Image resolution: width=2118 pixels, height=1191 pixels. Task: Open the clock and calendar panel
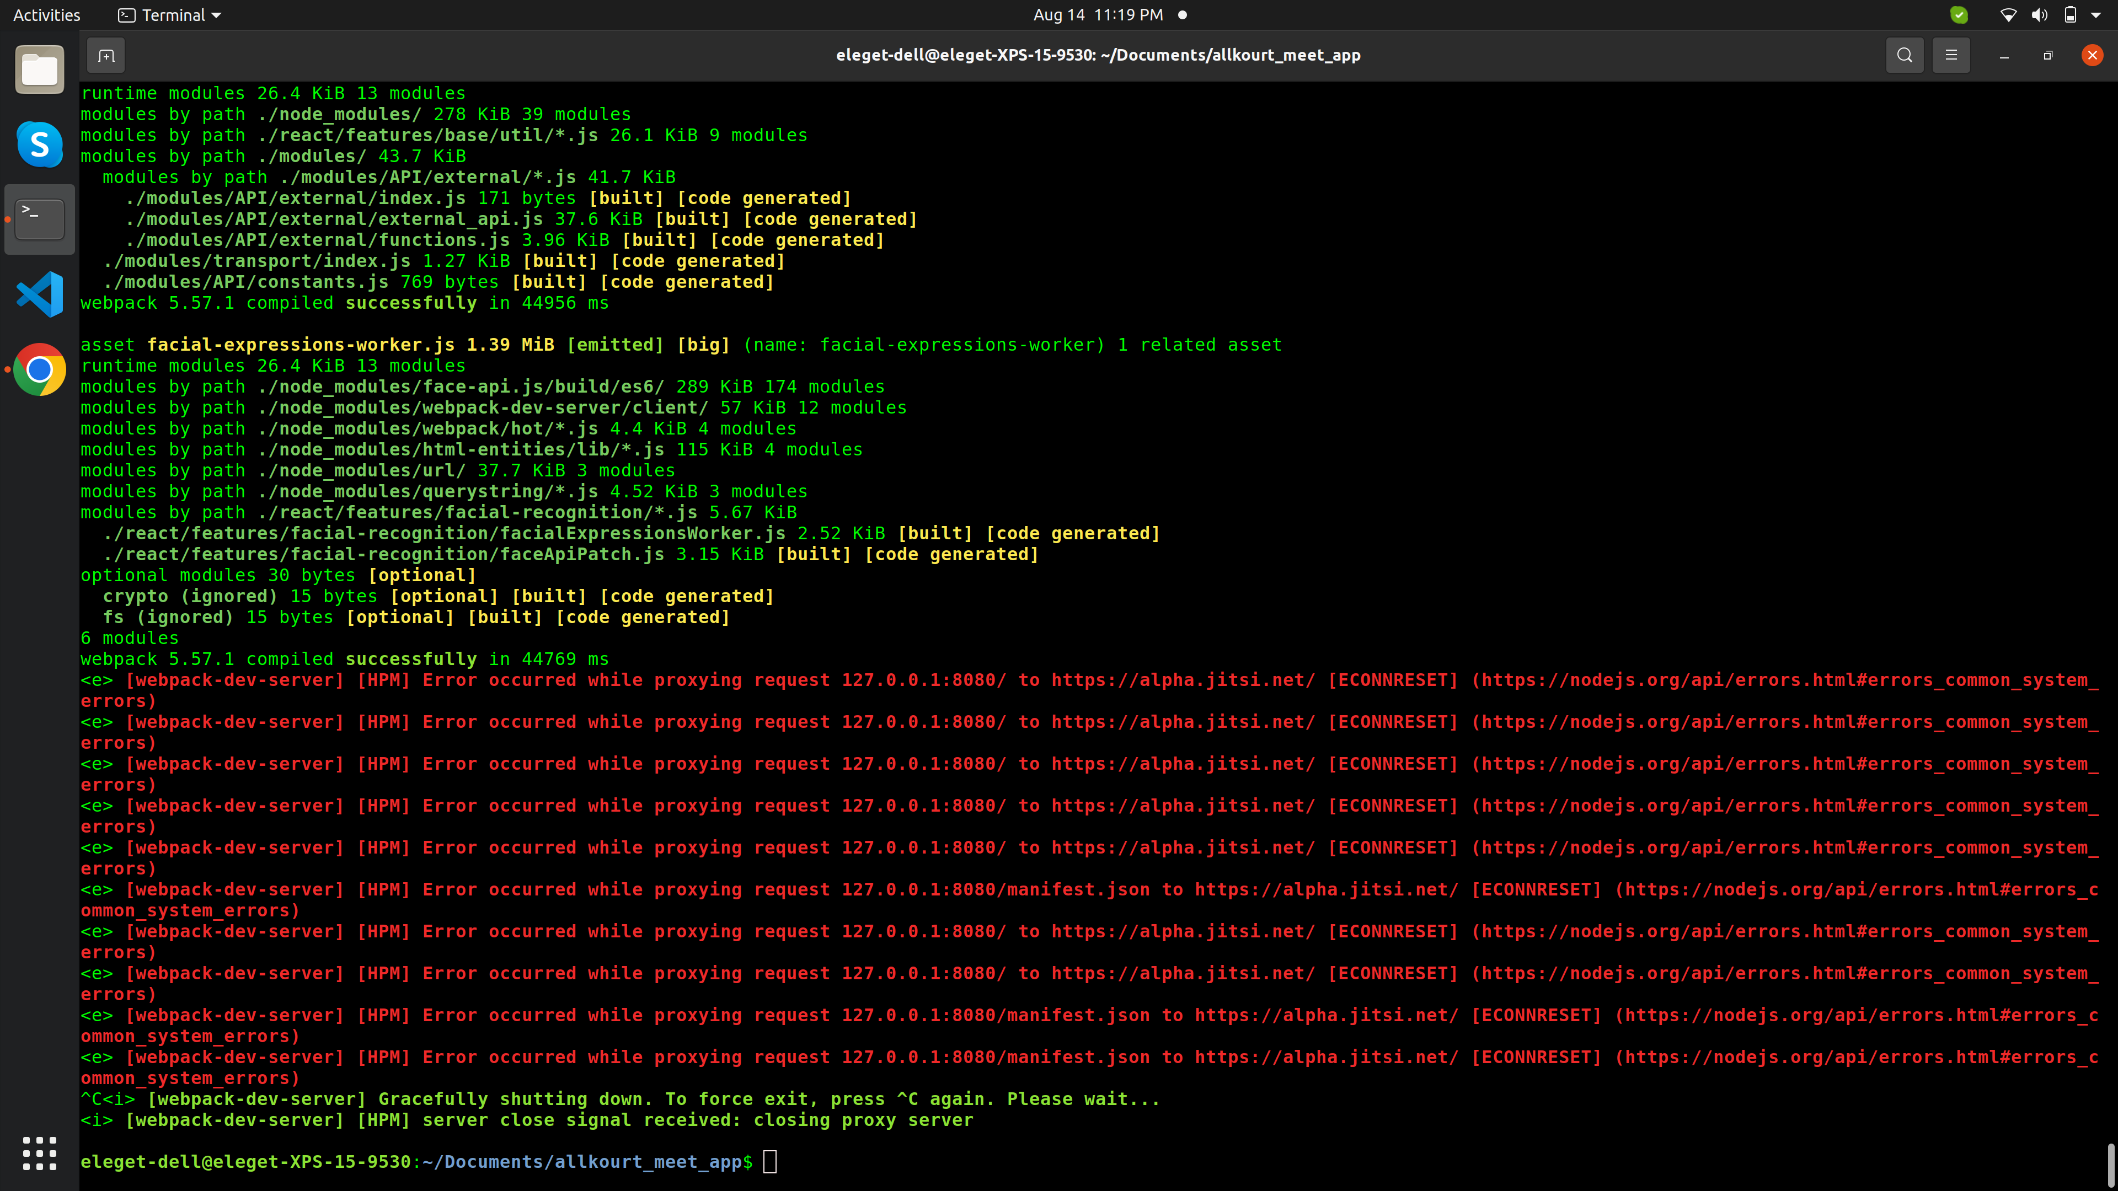1098,15
